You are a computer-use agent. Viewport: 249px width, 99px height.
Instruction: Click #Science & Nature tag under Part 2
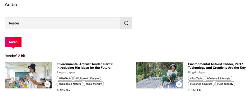(x=70, y=84)
